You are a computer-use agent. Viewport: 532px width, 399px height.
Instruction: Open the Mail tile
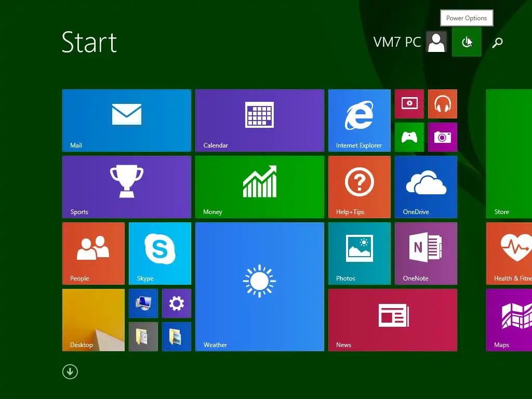(x=127, y=121)
